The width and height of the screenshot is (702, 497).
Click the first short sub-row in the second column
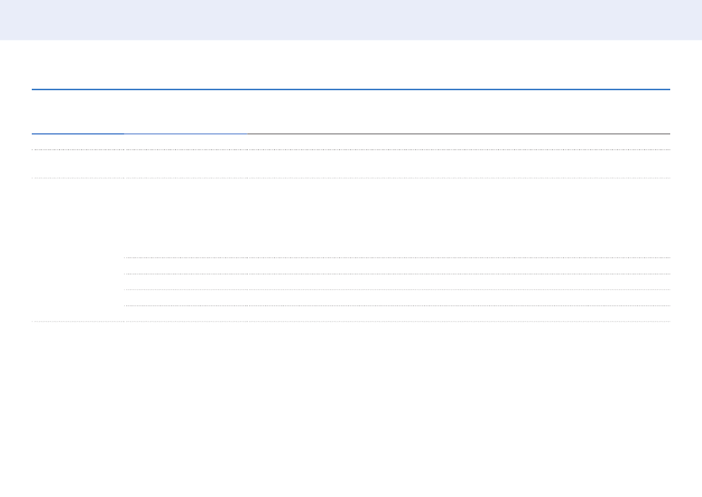[185, 266]
